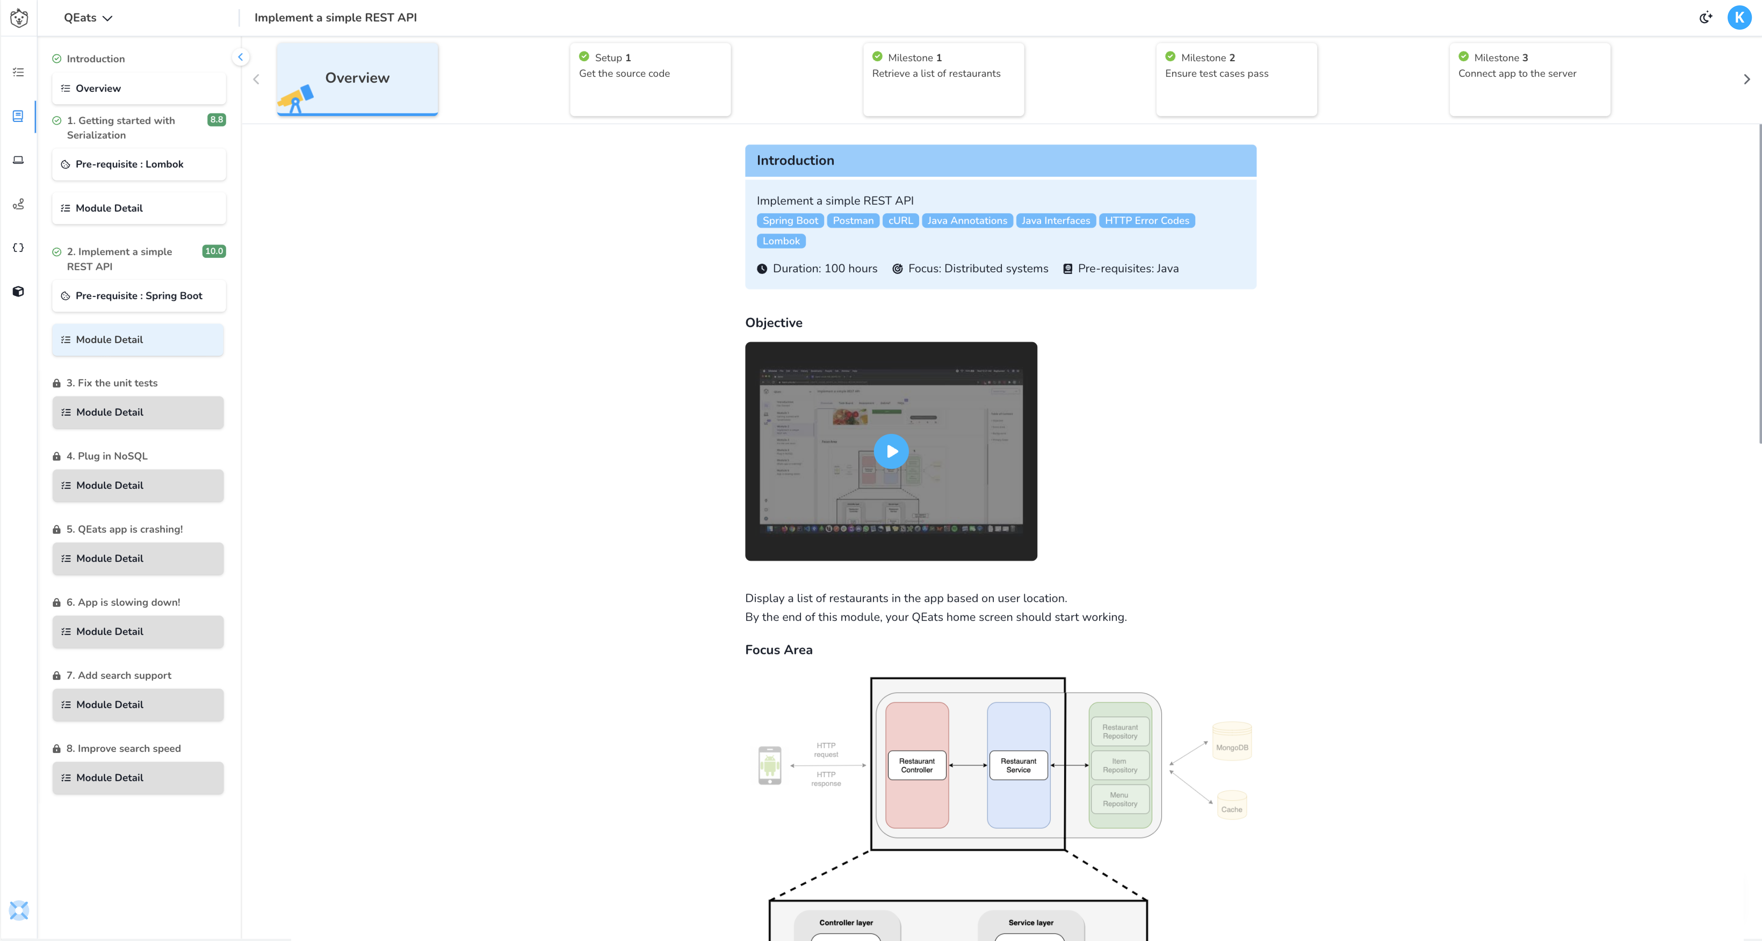Open Milestone 2 Ensure test cases pass
Image resolution: width=1762 pixels, height=941 pixels.
pos(1236,79)
